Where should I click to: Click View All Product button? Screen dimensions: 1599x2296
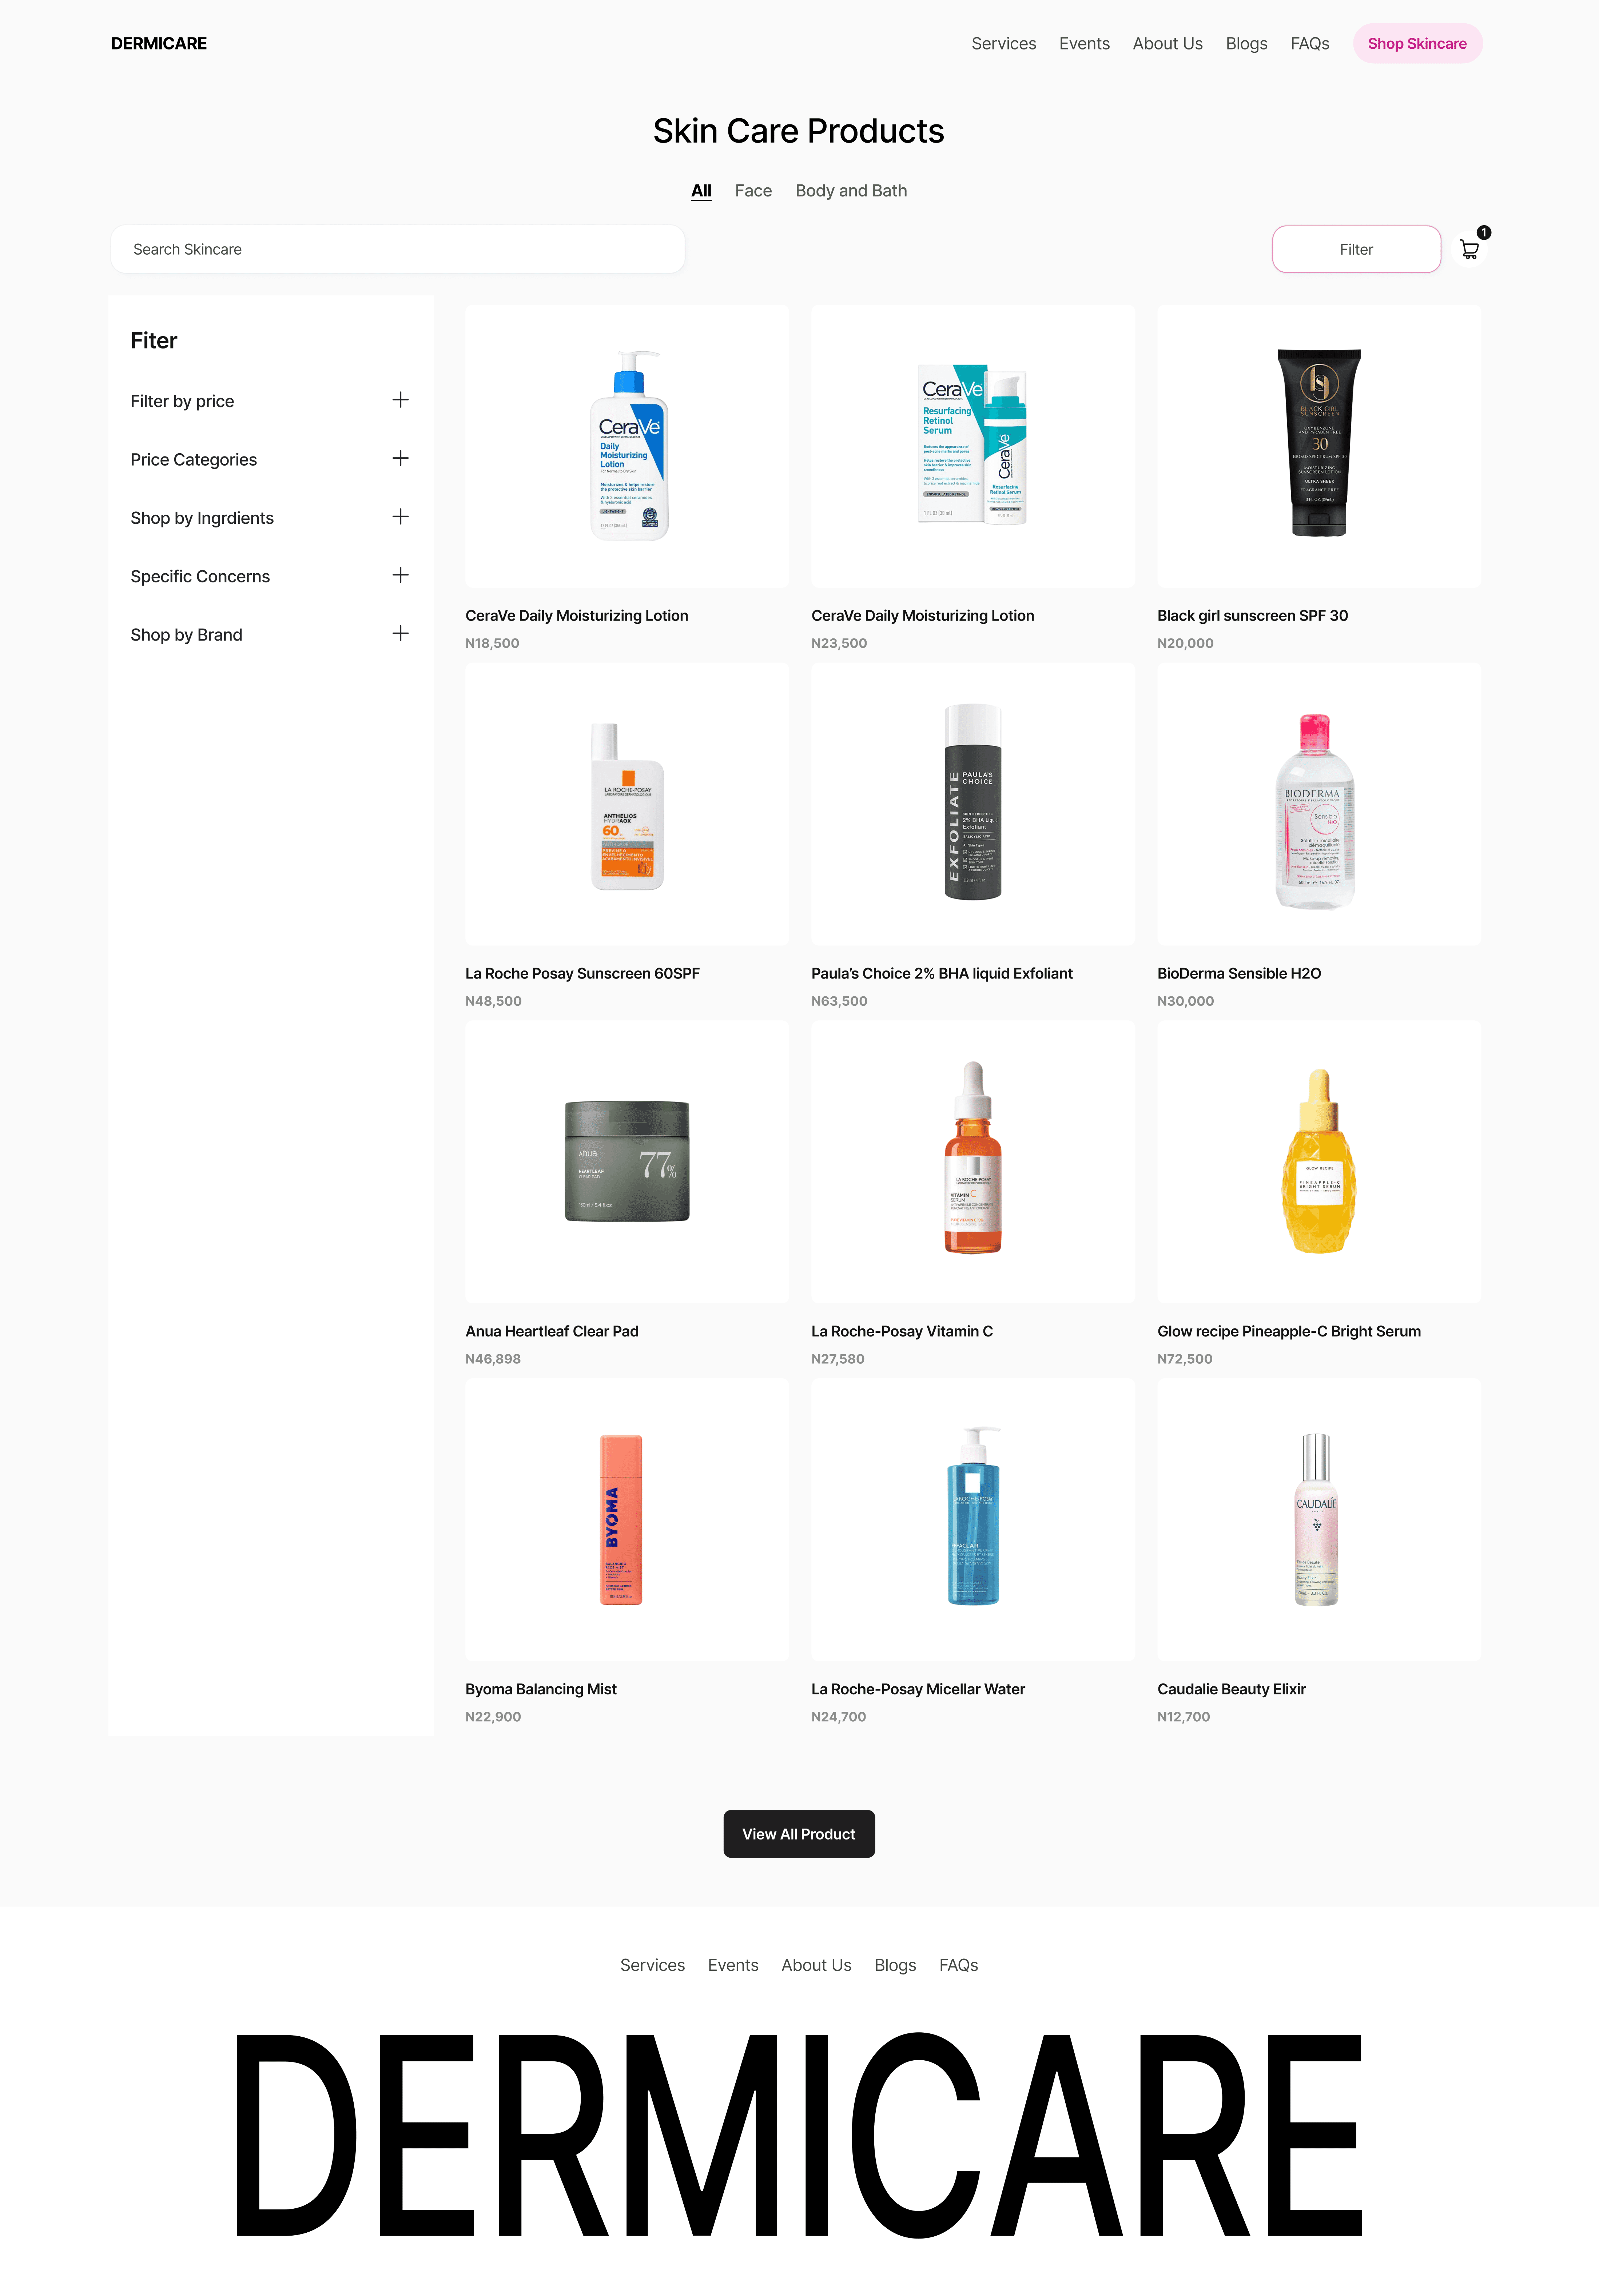[x=799, y=1834]
